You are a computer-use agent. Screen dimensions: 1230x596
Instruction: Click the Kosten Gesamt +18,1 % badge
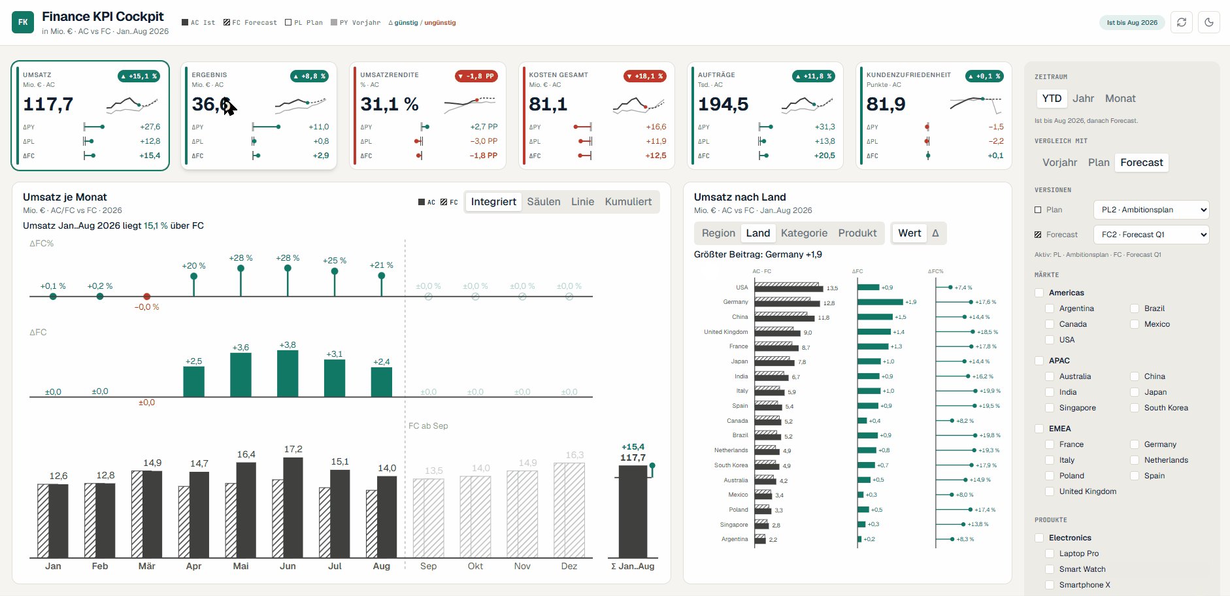[x=645, y=76]
